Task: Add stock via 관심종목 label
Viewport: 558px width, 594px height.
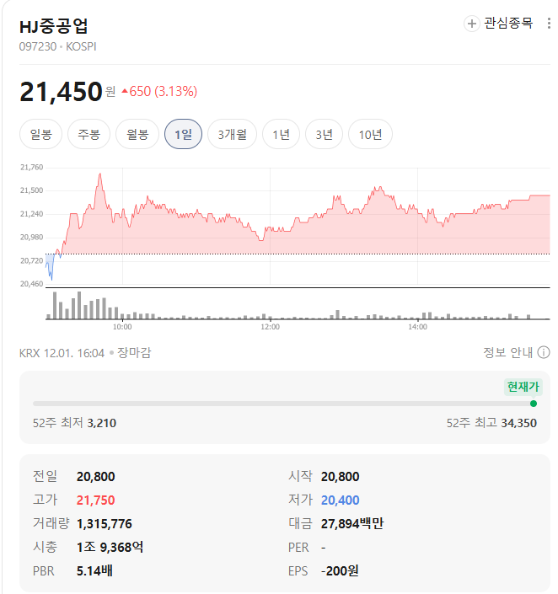Action: (x=508, y=23)
